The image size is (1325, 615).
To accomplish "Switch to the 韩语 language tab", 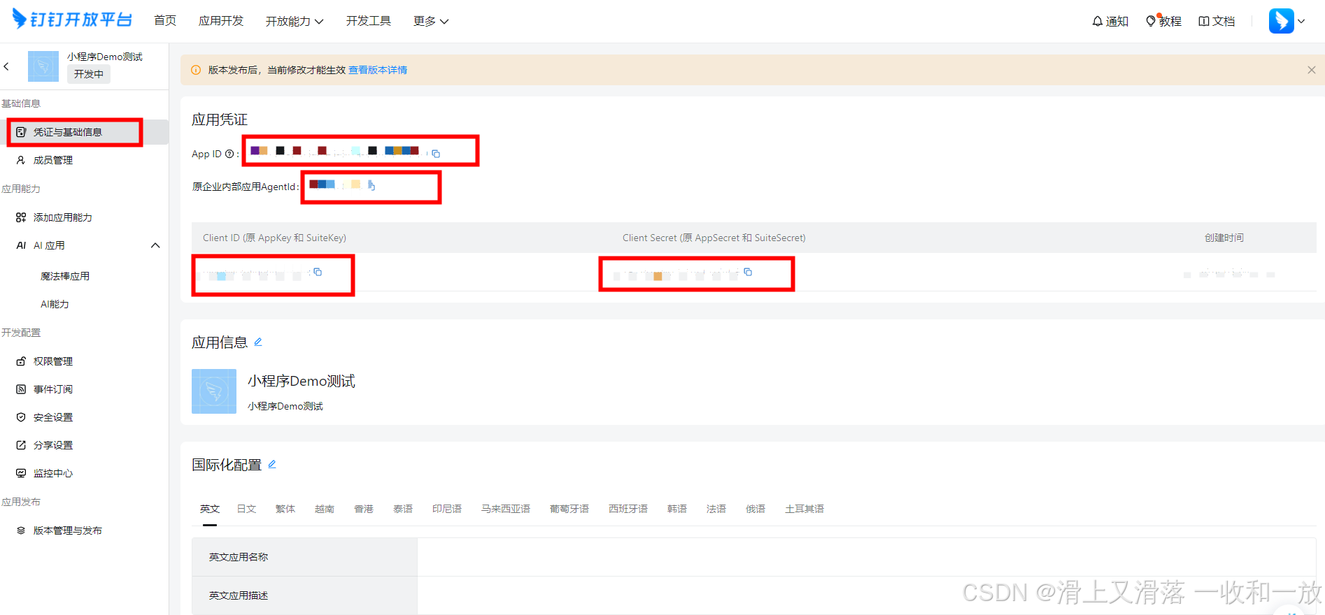I will [677, 509].
